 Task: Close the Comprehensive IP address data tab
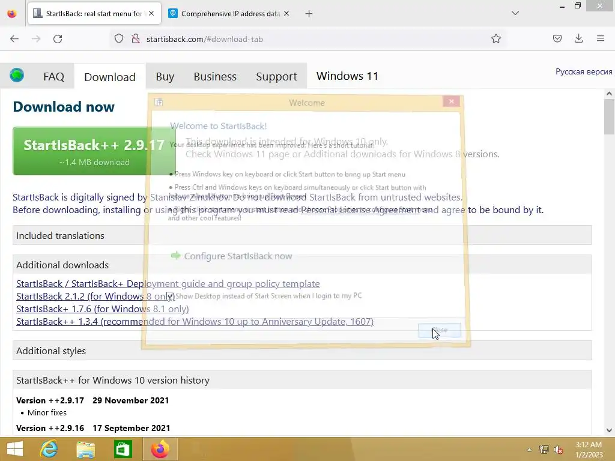tap(286, 13)
